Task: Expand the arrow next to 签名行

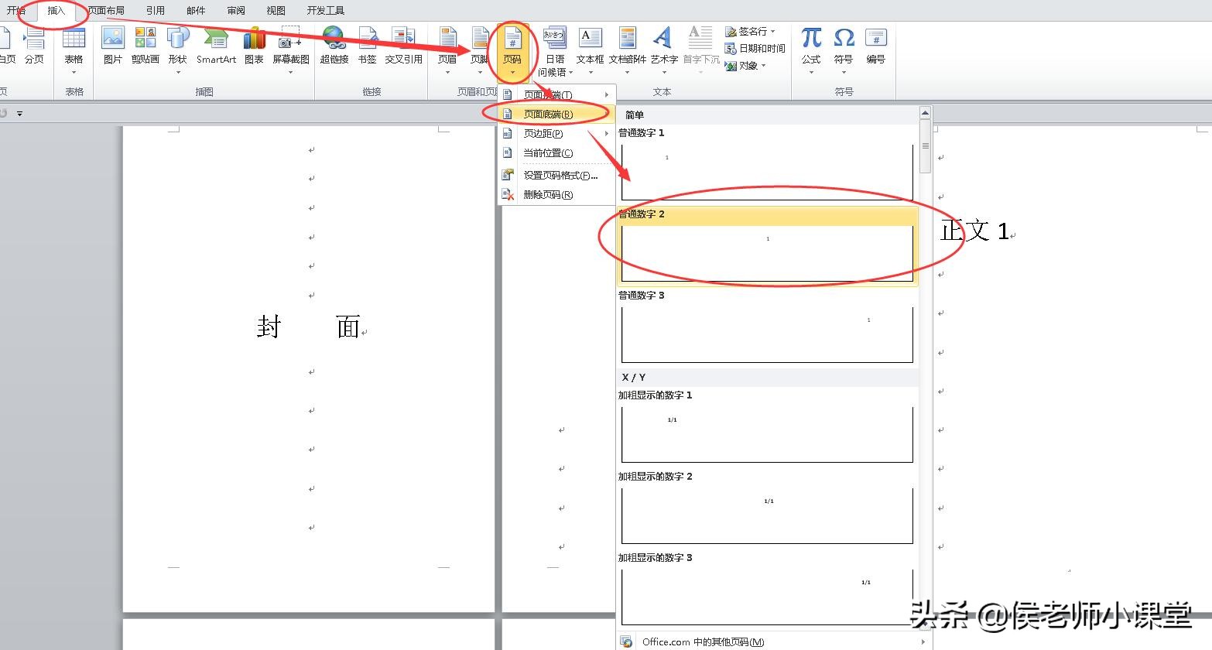Action: pyautogui.click(x=772, y=32)
